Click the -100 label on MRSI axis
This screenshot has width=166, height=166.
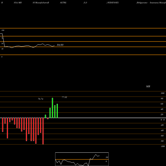(163, 146)
